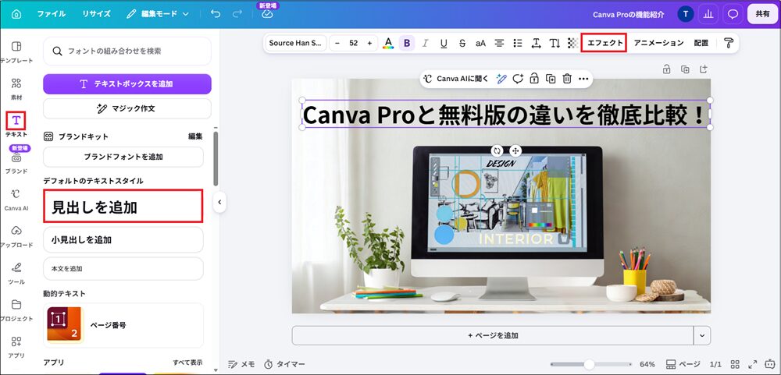Open the Source Han font dropdown

[x=296, y=44]
